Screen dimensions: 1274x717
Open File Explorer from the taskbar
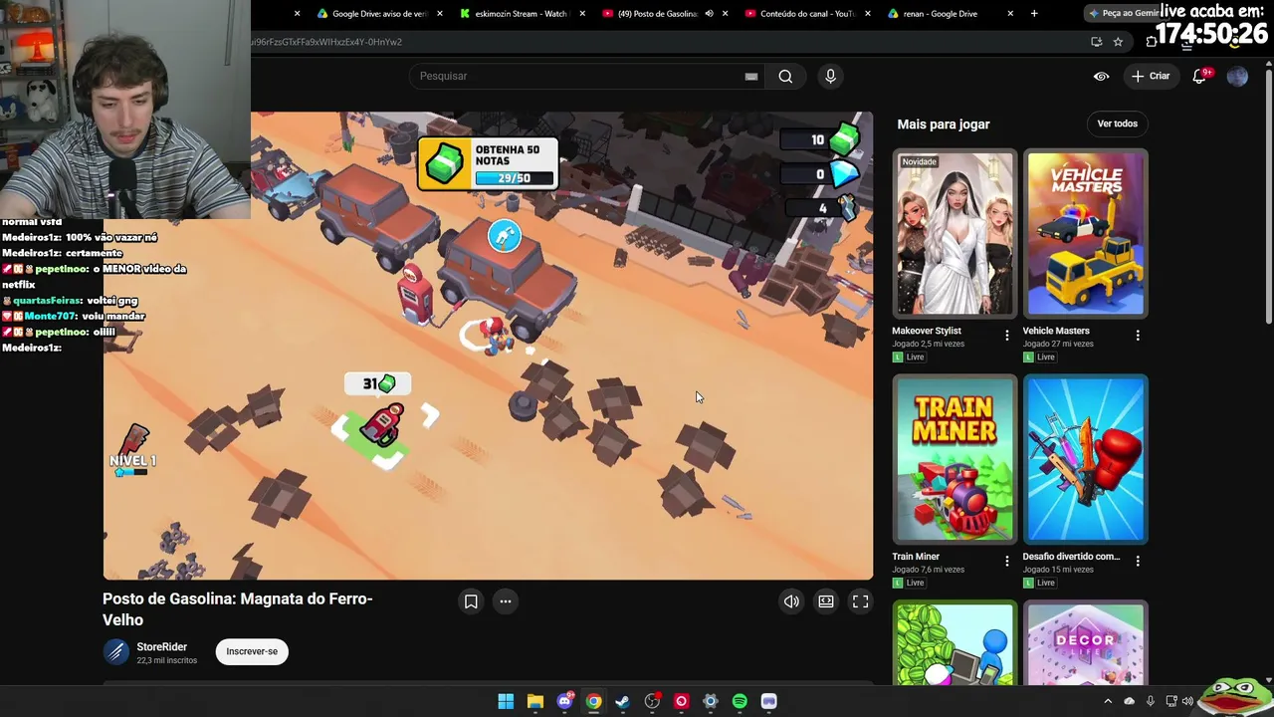click(x=534, y=701)
